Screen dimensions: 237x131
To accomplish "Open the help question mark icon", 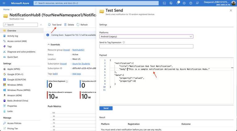I will [191, 3].
